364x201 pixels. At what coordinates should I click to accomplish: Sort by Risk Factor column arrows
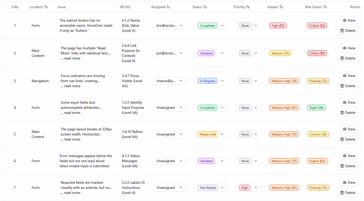click(325, 7)
